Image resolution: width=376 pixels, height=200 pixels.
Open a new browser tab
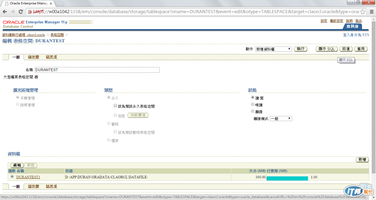[60, 3]
